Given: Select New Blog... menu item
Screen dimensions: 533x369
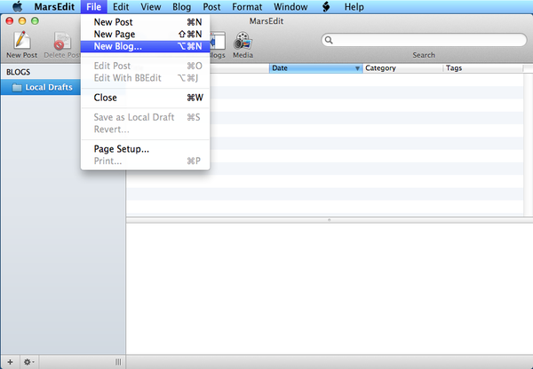Looking at the screenshot, I should tap(145, 46).
